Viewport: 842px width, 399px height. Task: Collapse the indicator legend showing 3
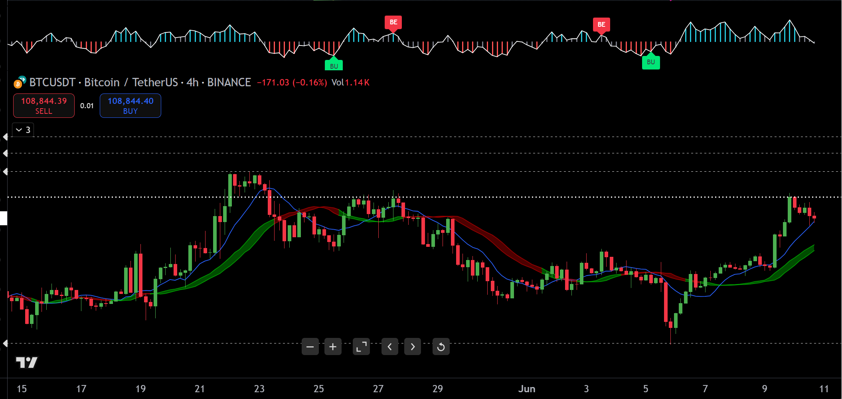point(23,130)
